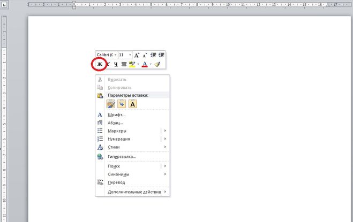Click the first-line indent ruler marker
The image size is (353, 222).
coord(74,3)
